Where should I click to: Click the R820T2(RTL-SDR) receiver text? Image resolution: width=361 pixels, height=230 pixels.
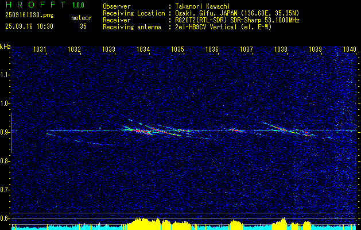pyautogui.click(x=237, y=20)
